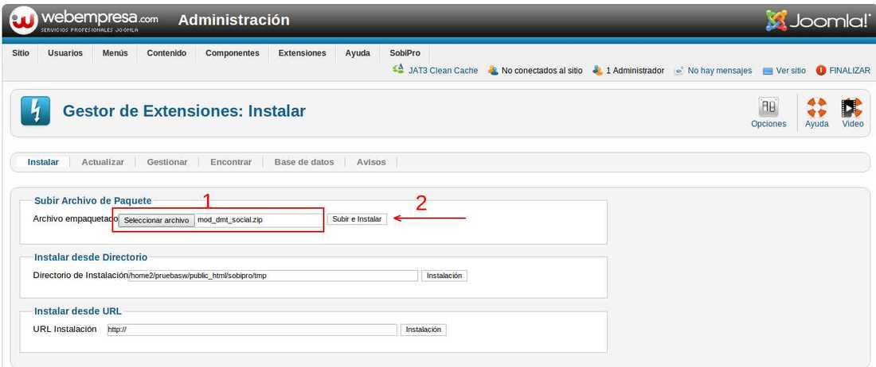Viewport: 876px width, 367px height.
Task: Click the blue lightning extension manager icon
Action: (x=35, y=111)
